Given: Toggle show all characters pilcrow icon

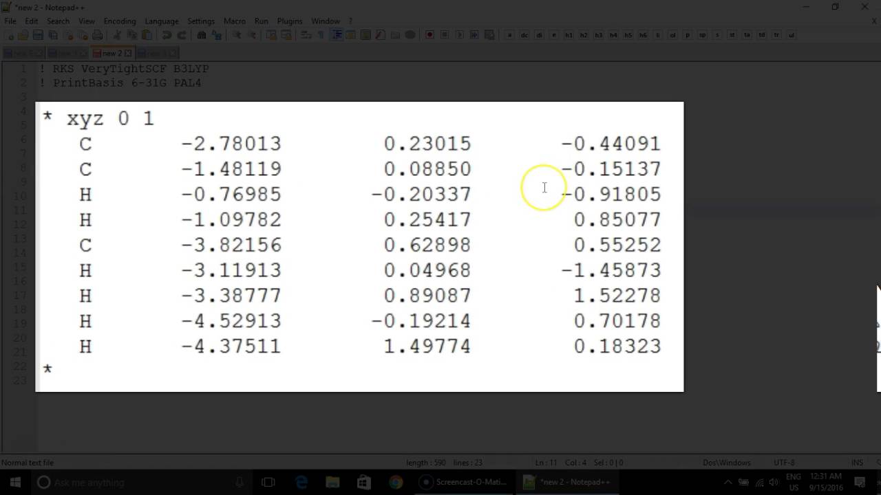Looking at the screenshot, I should (320, 35).
